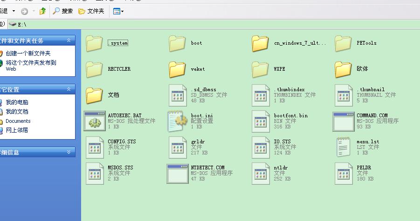Select the AUTOEXEC.BAT batch file icon
420x221 pixels.
(x=95, y=121)
